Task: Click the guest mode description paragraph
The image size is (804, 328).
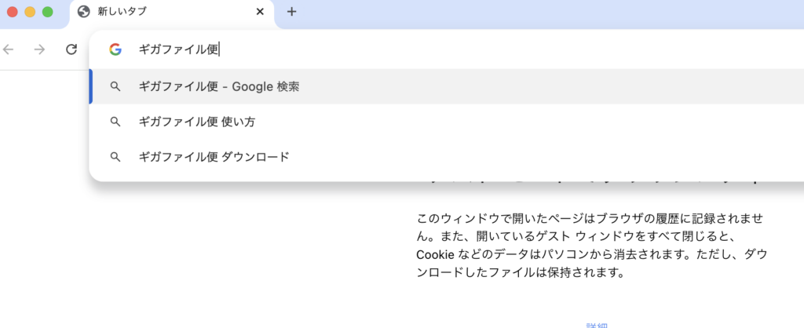Action: pyautogui.click(x=591, y=246)
